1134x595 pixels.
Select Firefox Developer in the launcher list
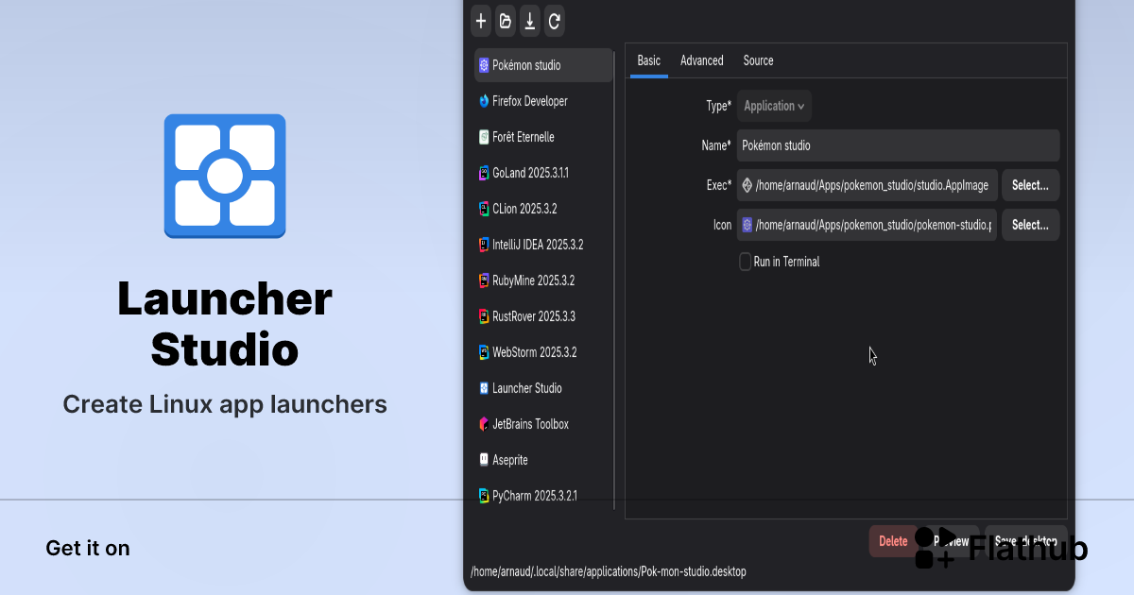[x=529, y=101]
